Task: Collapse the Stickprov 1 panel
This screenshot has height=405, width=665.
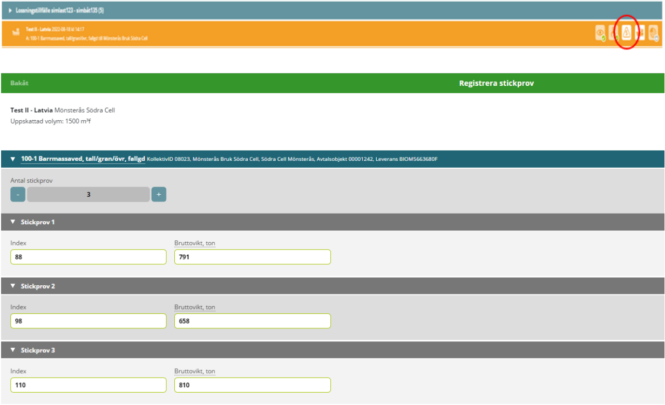Action: (x=13, y=222)
